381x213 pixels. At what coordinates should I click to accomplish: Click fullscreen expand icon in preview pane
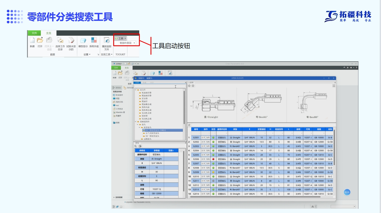(x=334, y=86)
